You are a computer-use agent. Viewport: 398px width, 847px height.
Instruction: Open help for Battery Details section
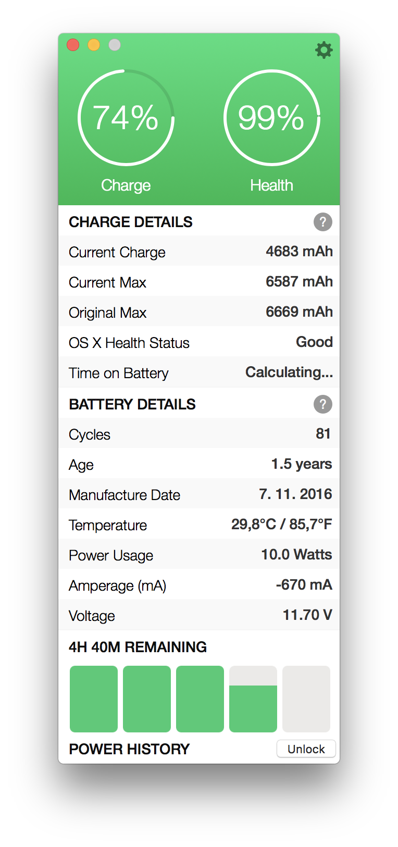[322, 404]
